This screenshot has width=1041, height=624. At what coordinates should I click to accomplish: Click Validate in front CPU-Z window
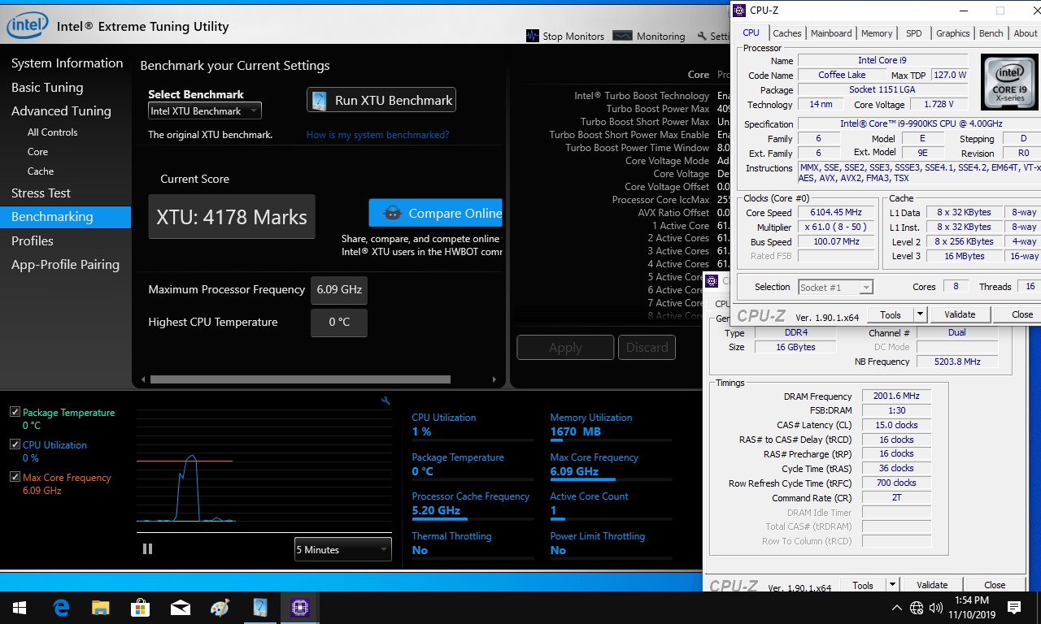[960, 314]
